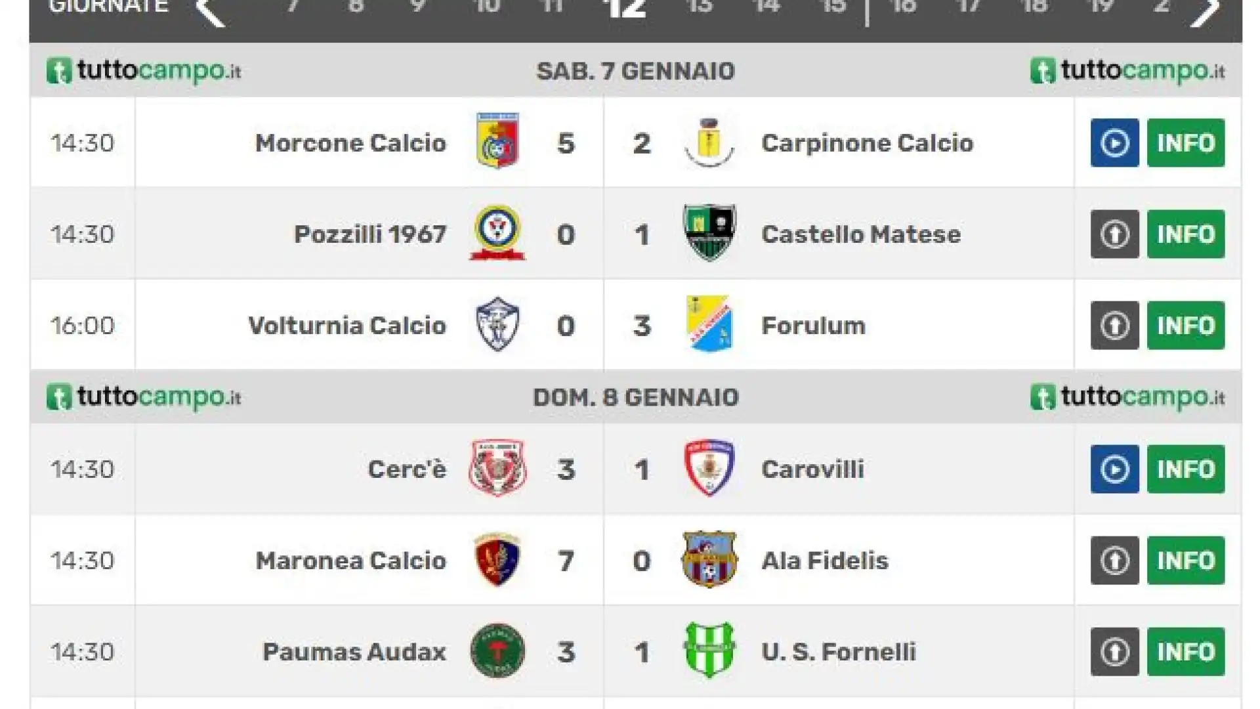Open INFO for Morcone vs Carpinone
The width and height of the screenshot is (1260, 709).
point(1186,142)
